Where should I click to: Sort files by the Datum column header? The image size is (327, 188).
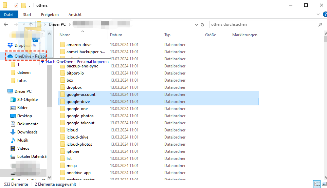pyautogui.click(x=116, y=35)
